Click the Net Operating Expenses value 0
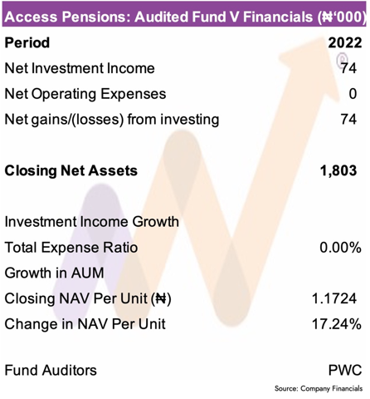The height and width of the screenshot is (399, 370). [x=353, y=94]
